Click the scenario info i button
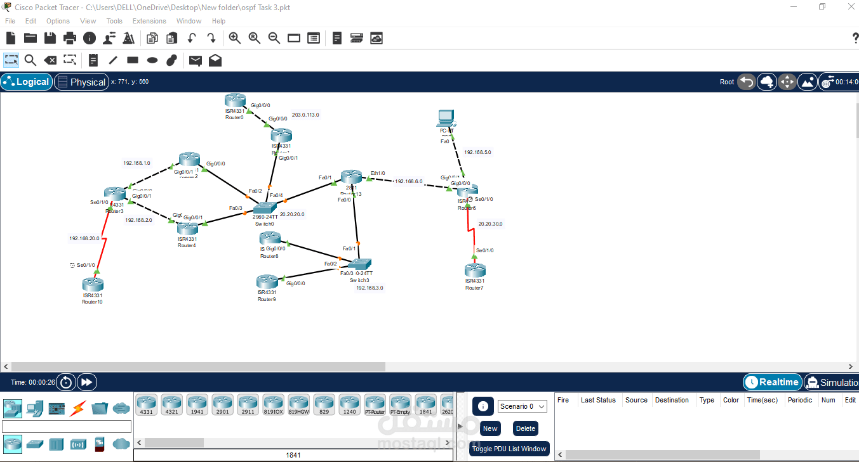The width and height of the screenshot is (859, 462). [483, 406]
